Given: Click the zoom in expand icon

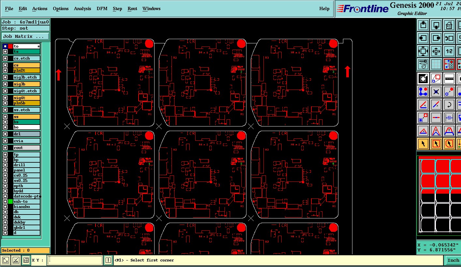Looking at the screenshot, I should (x=423, y=51).
